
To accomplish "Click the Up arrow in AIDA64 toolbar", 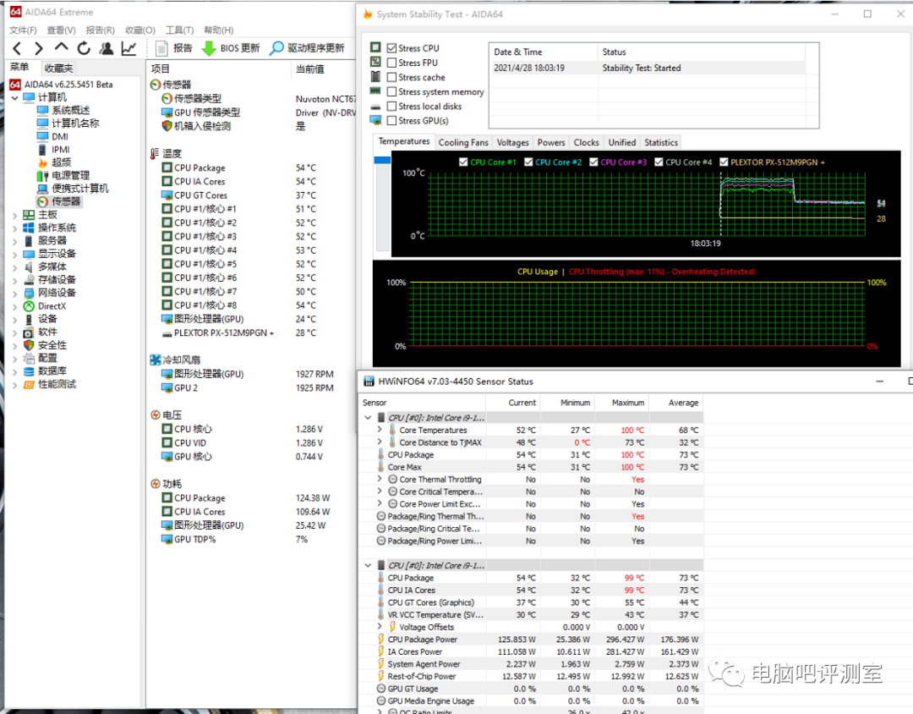I will tap(61, 47).
